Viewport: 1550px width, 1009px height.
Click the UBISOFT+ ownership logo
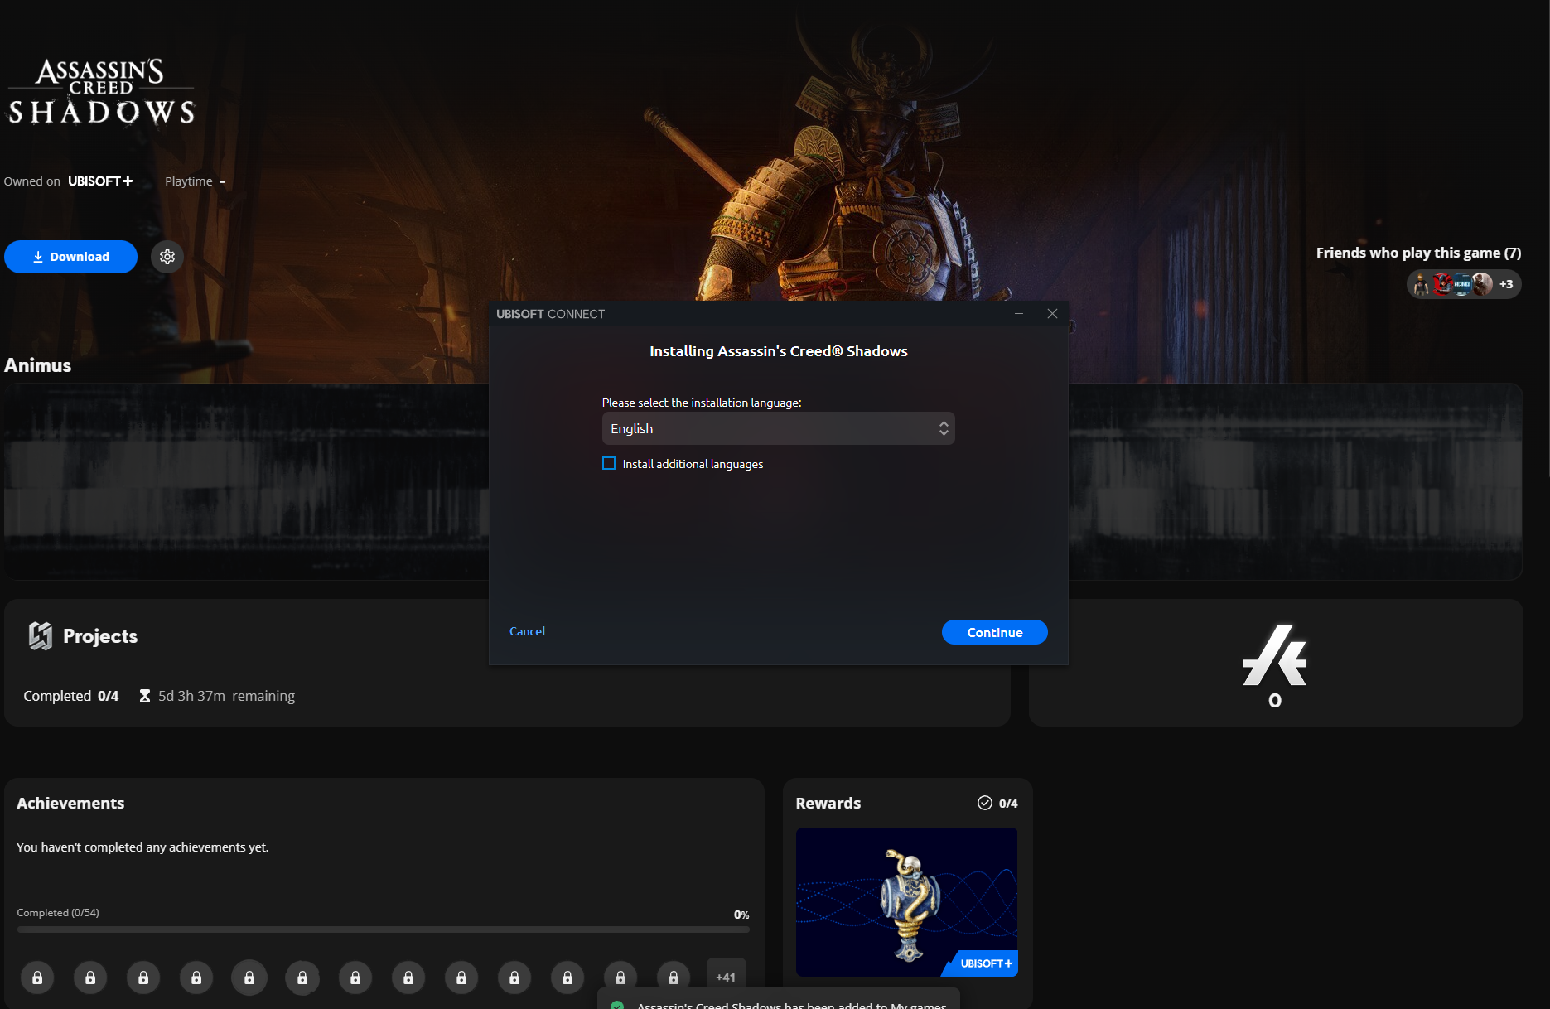100,181
